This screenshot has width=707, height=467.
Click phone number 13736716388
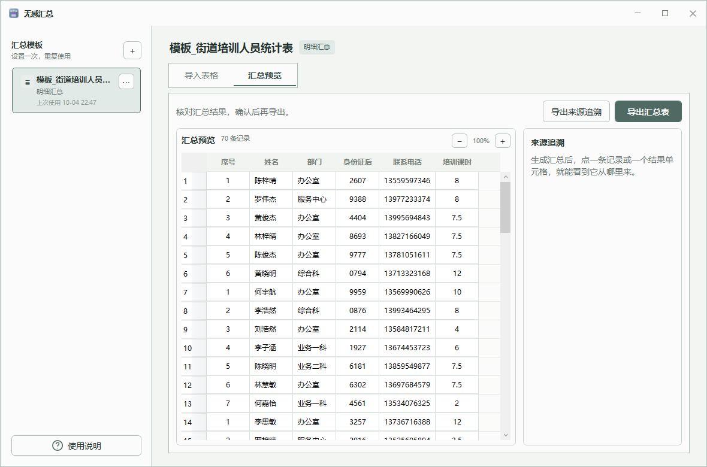407,422
